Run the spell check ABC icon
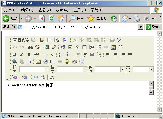The width and height of the screenshot is (163, 119). (119, 40)
